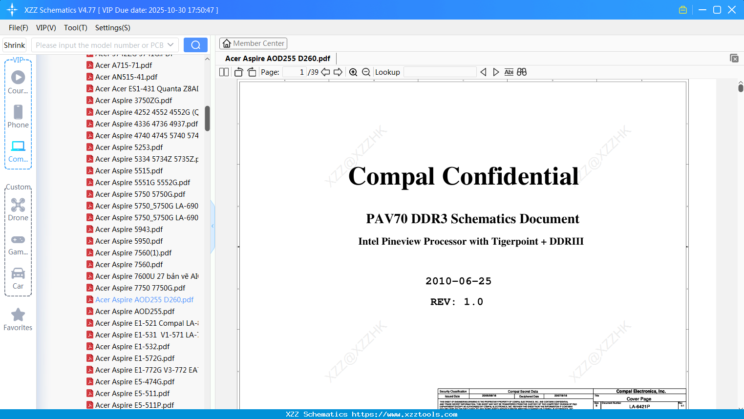The image size is (744, 419).
Task: Select the Phone category icon
Action: tap(18, 116)
